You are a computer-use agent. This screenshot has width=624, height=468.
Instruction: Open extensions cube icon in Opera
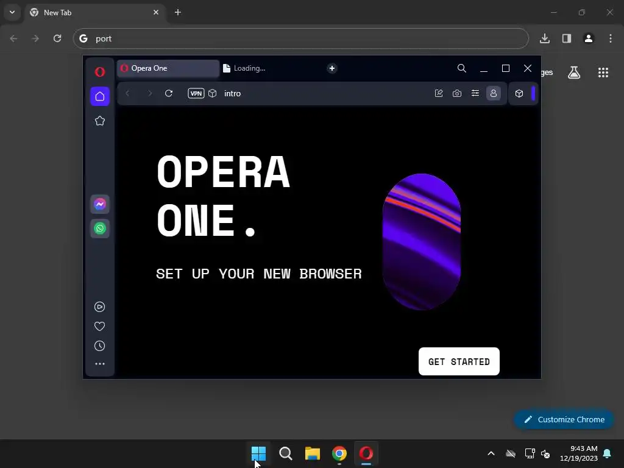pyautogui.click(x=519, y=93)
